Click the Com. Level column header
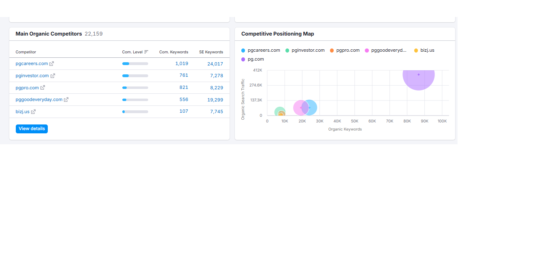This screenshot has height=257, width=545. pos(132,52)
